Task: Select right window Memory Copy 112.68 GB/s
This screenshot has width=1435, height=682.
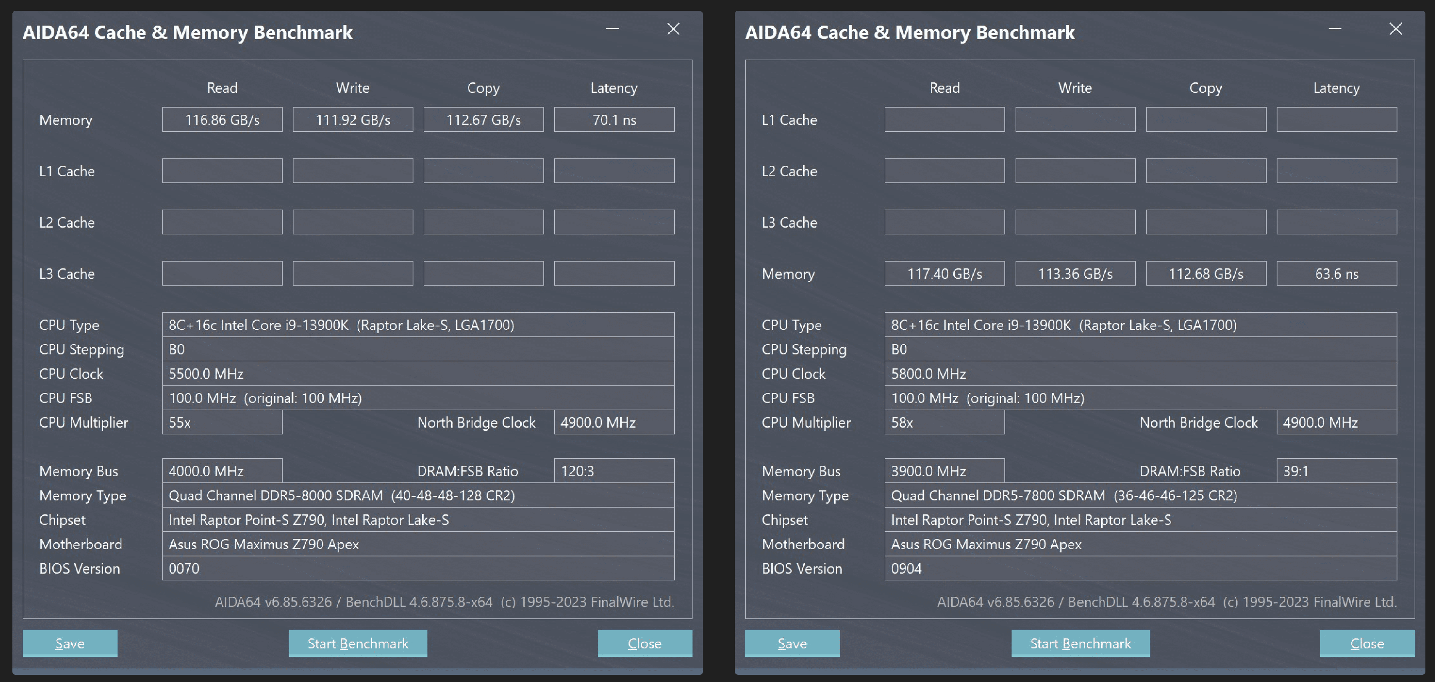Action: point(1206,273)
